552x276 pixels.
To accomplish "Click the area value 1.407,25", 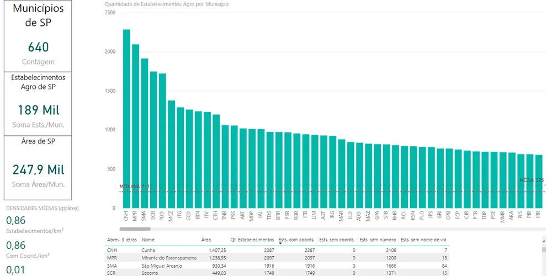I will click(219, 250).
